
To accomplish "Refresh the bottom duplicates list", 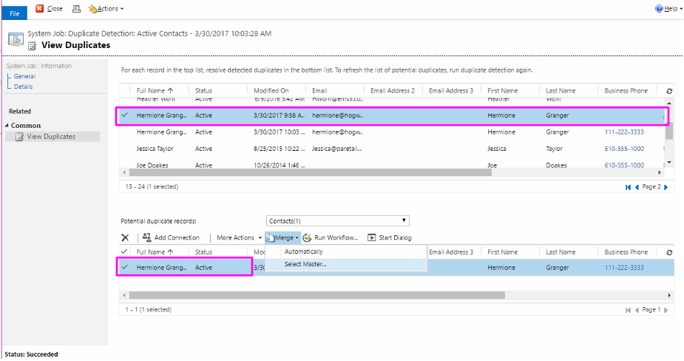I will click(669, 252).
